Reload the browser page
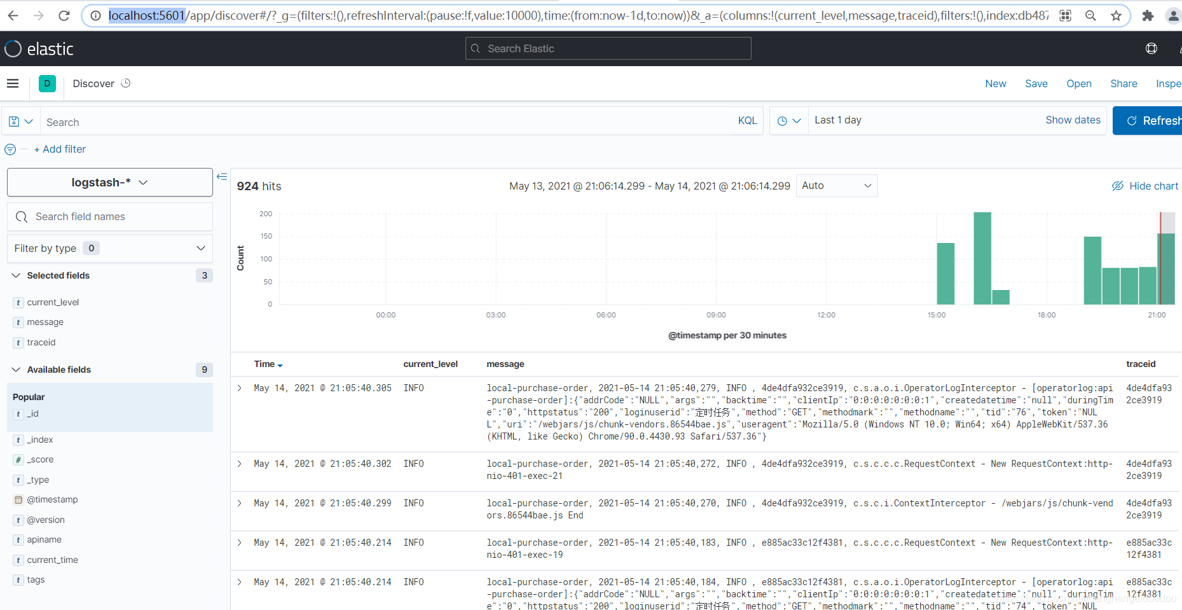The width and height of the screenshot is (1182, 610). tap(64, 15)
